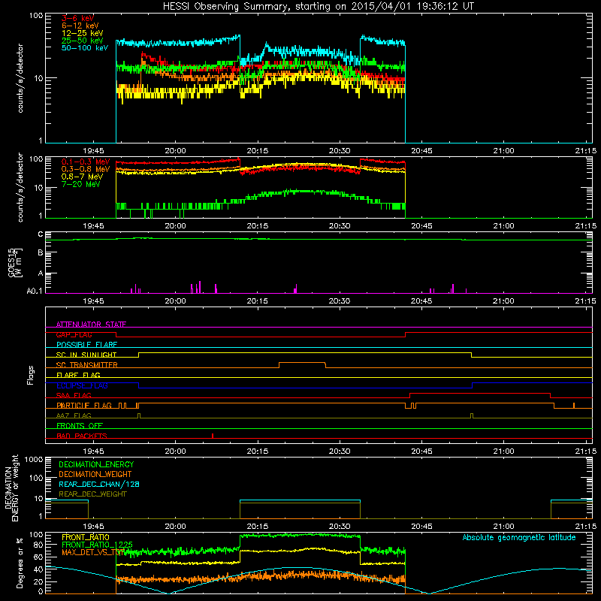Image resolution: width=601 pixels, height=601 pixels.
Task: Pick the SC_TRANSMITTER flag label
Action: click(x=86, y=365)
